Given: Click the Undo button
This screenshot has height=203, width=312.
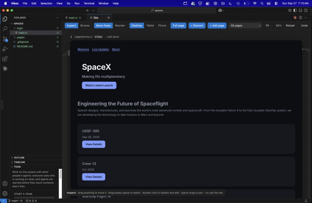Looking at the screenshot, I should tap(304, 26).
